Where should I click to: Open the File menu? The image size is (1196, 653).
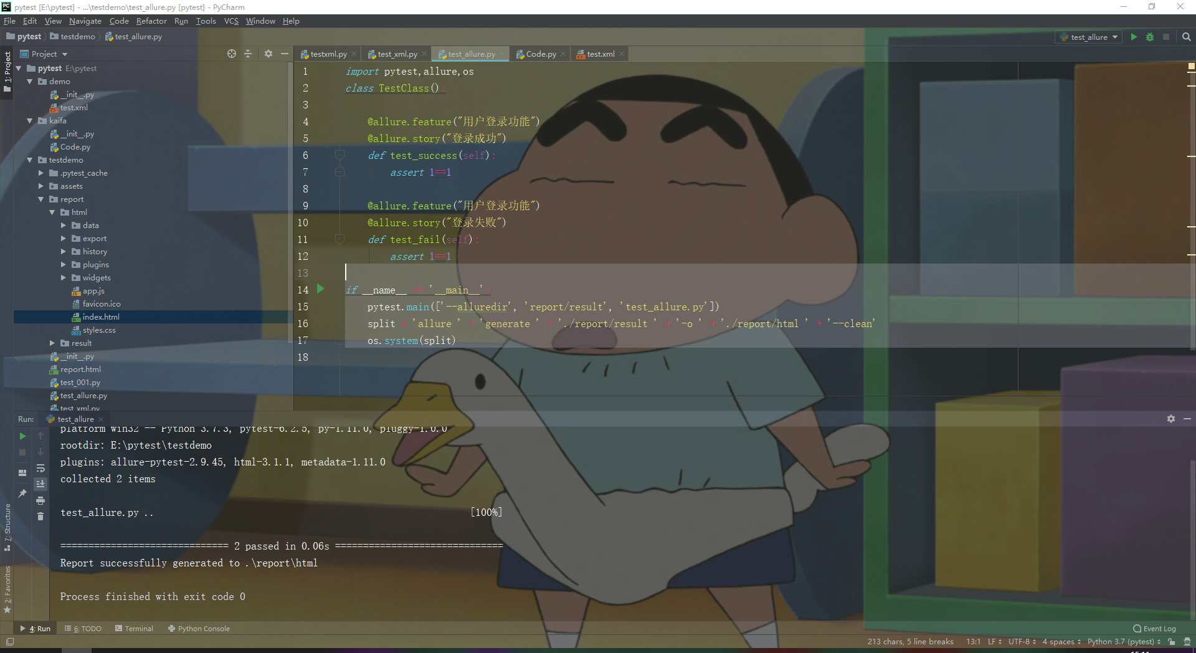tap(9, 21)
